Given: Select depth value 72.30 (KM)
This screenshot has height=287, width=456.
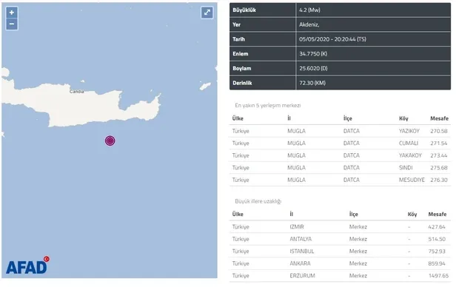Looking at the screenshot, I should point(312,83).
